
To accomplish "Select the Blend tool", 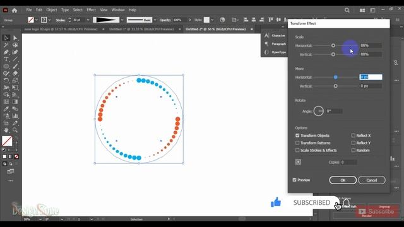I will click(15, 109).
